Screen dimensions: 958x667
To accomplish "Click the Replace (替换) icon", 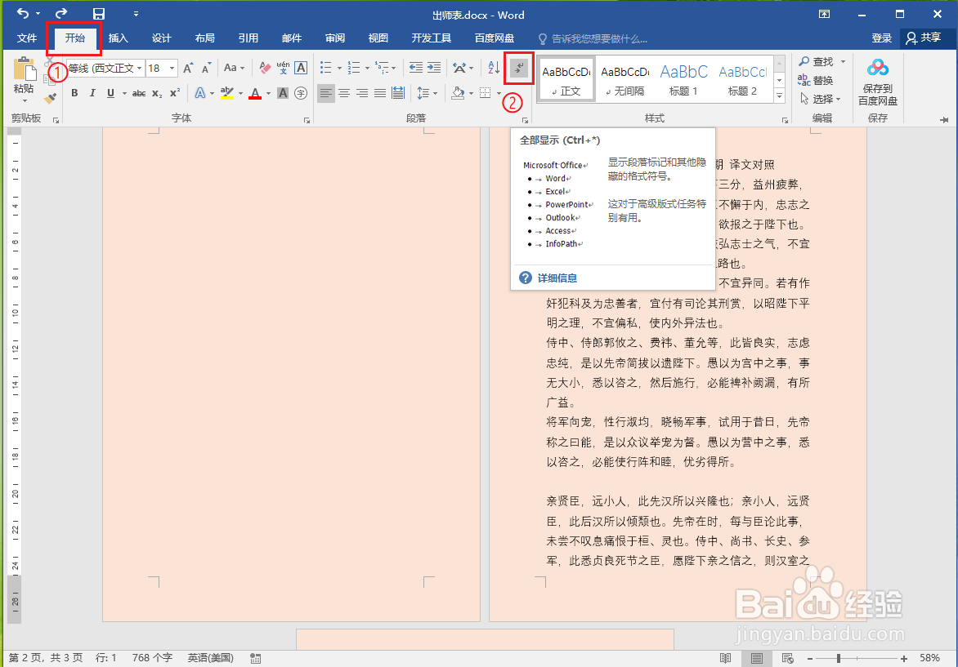I will [x=817, y=80].
